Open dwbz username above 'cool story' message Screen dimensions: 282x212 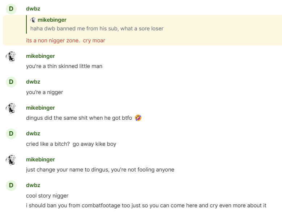pos(33,185)
